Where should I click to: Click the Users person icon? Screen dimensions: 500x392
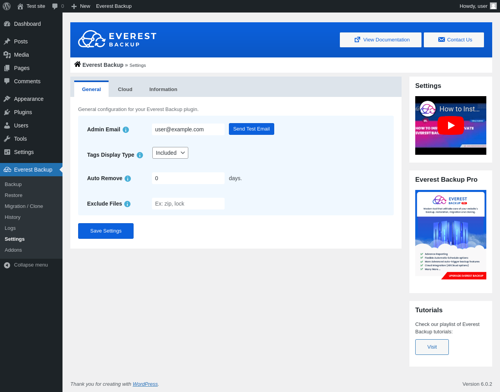[7, 125]
